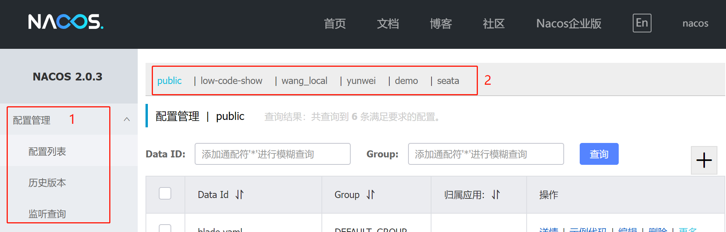The image size is (726, 232).
Task: Sort by 归属应用 column icon
Action: click(x=496, y=195)
